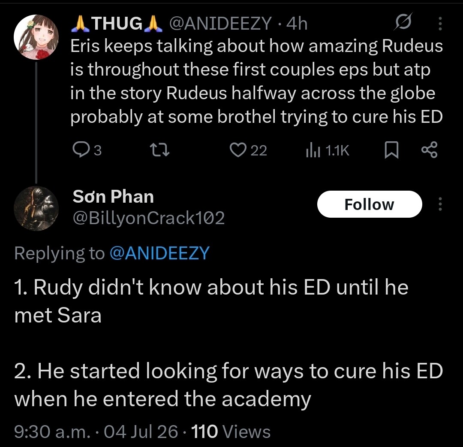The image size is (463, 447).
Task: Bookmark THUG's tweet
Action: tap(391, 150)
